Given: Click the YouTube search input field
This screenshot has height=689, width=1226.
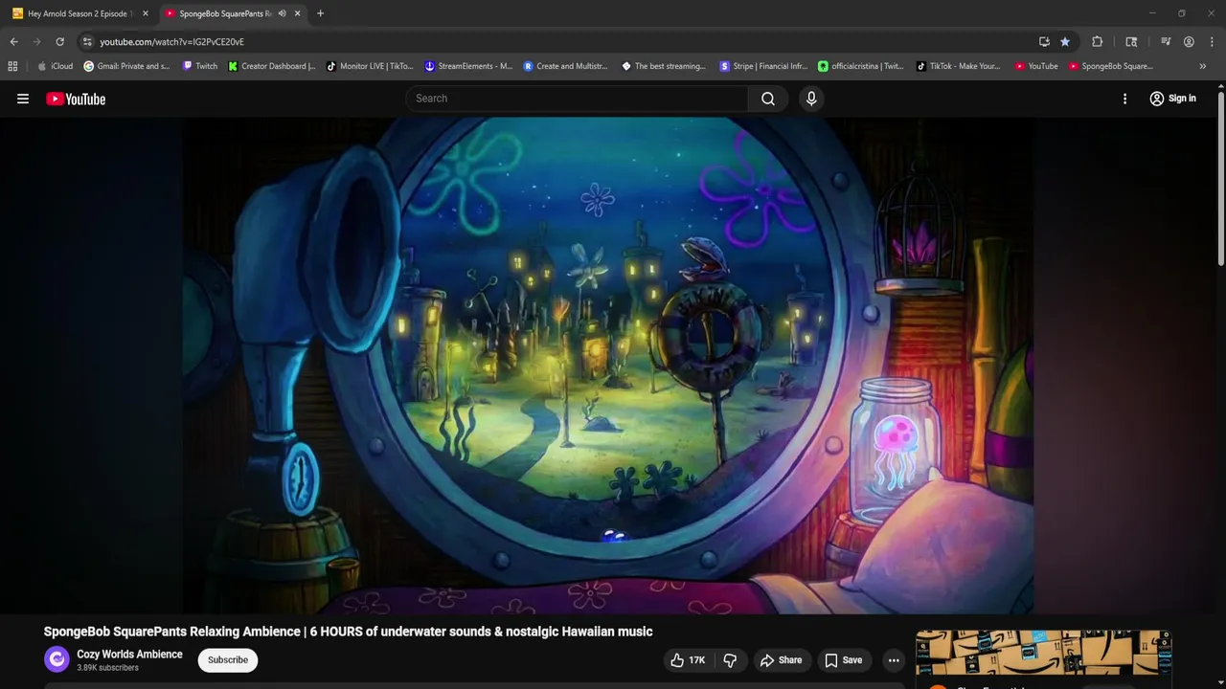Looking at the screenshot, I should (x=579, y=99).
